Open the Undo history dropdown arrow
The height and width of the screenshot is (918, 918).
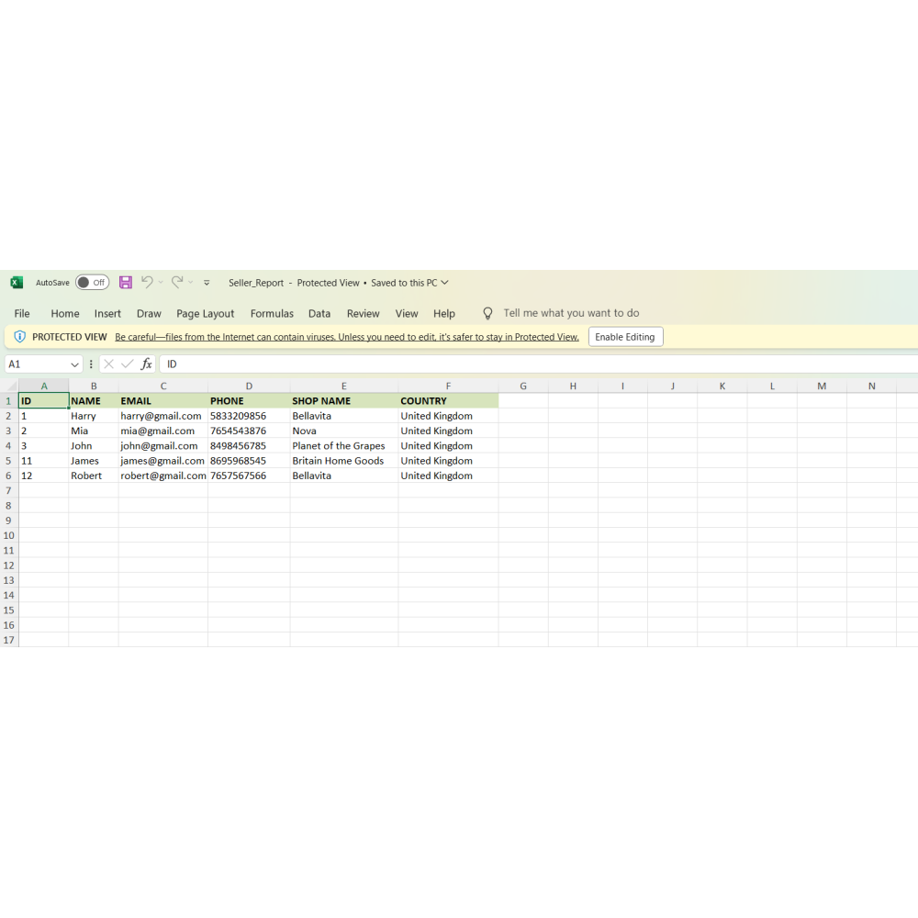(161, 283)
